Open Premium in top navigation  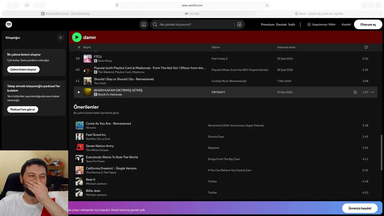pyautogui.click(x=268, y=25)
